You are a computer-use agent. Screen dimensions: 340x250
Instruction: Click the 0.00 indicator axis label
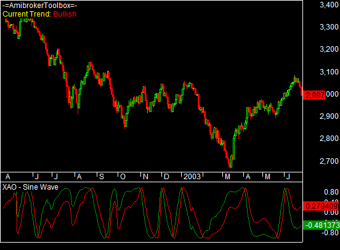331,212
